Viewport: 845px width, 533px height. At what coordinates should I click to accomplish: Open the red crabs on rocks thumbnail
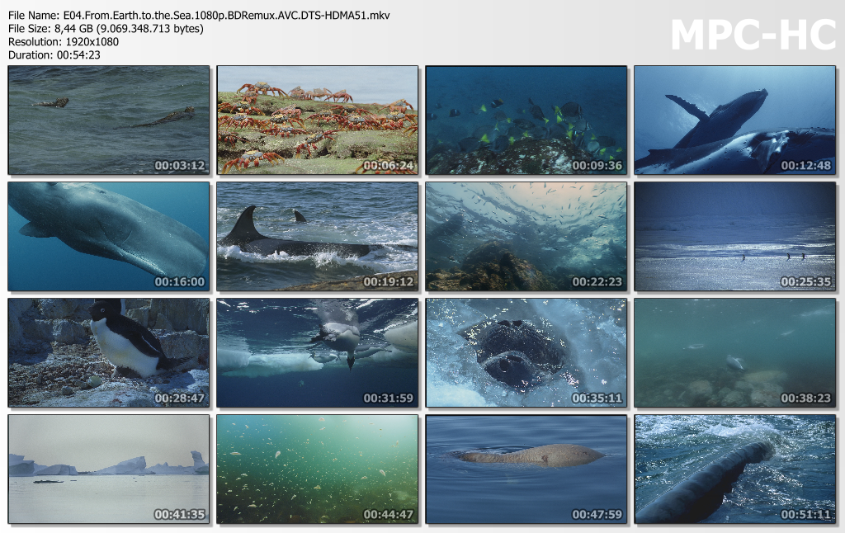click(x=318, y=120)
